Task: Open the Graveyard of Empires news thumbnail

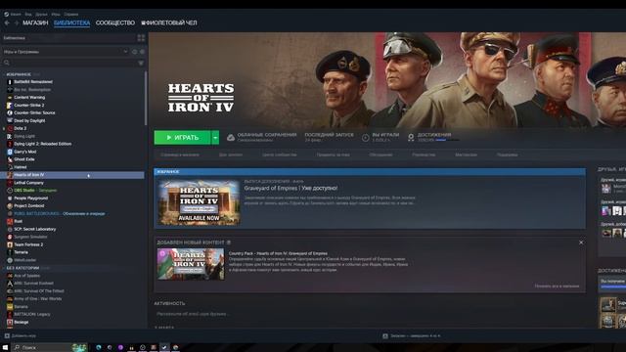Action: pos(199,202)
